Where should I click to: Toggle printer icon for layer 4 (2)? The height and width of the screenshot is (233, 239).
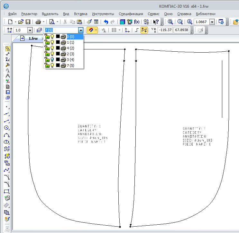[x=63, y=48]
